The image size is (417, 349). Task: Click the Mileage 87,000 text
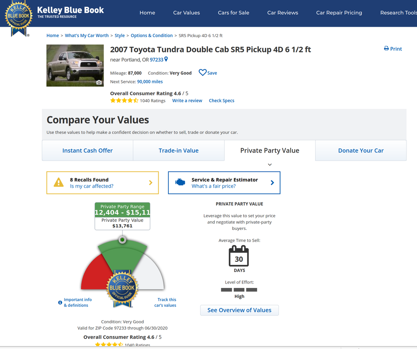click(x=126, y=73)
